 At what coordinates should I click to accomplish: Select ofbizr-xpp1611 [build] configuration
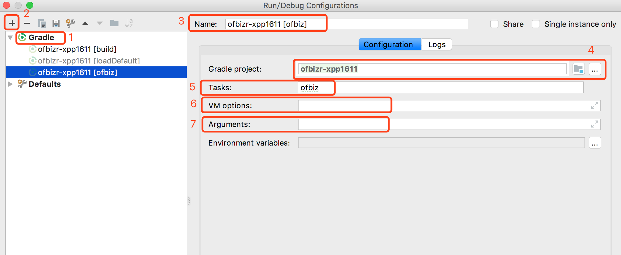(x=96, y=49)
